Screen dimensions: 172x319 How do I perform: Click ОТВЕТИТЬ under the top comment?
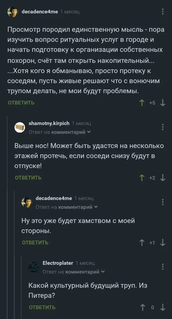pyautogui.click(x=21, y=103)
